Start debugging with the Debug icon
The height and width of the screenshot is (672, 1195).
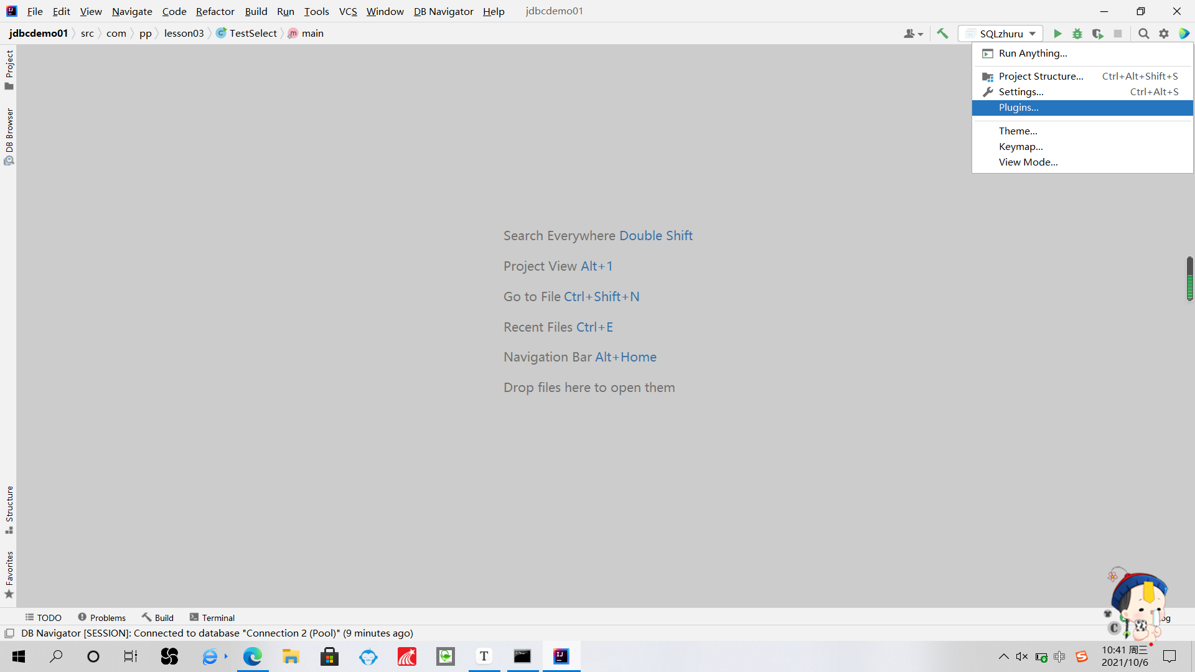[x=1078, y=34]
